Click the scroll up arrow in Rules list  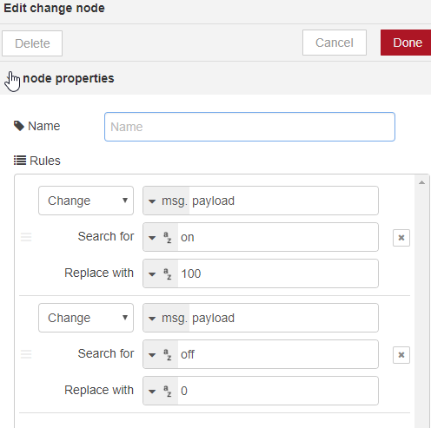coord(421,182)
